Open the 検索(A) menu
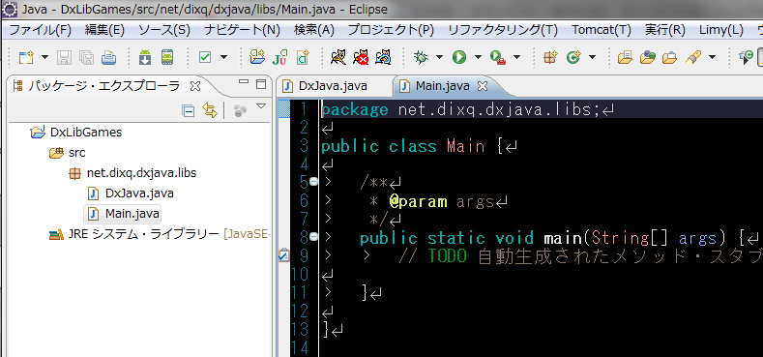The image size is (763, 357). tap(314, 30)
